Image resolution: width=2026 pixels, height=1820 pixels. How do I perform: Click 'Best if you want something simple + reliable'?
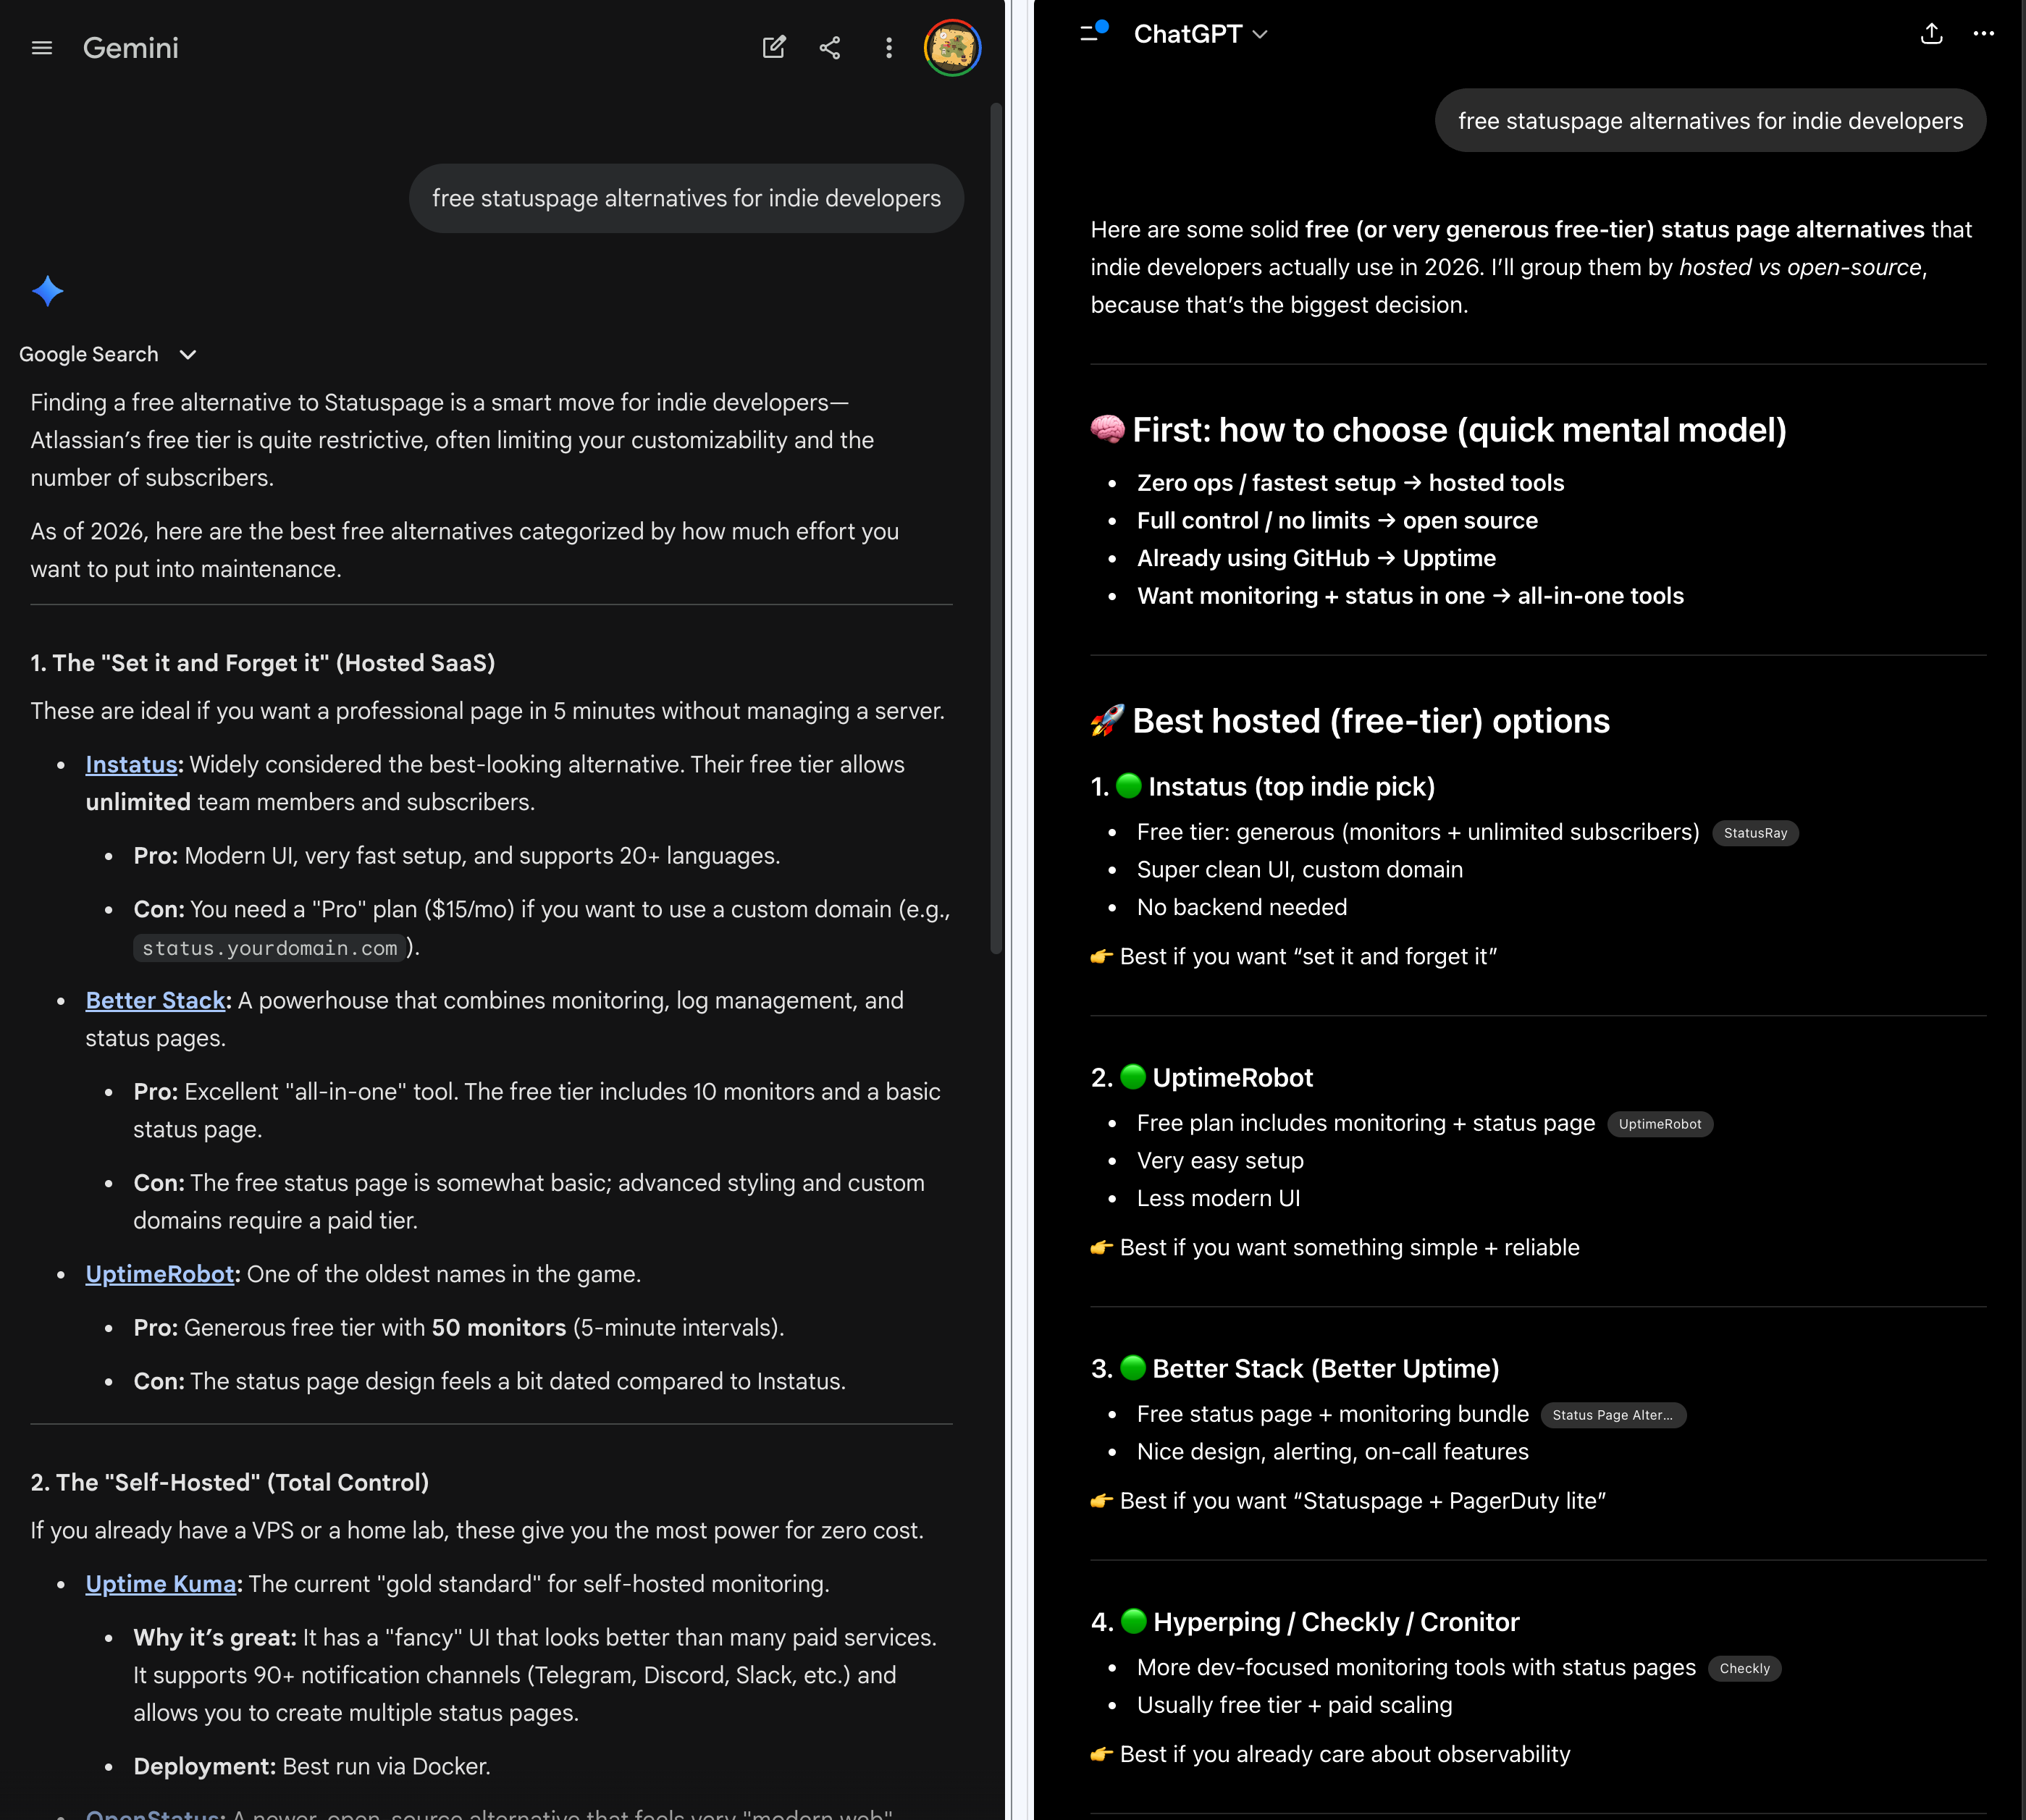pos(1335,1248)
